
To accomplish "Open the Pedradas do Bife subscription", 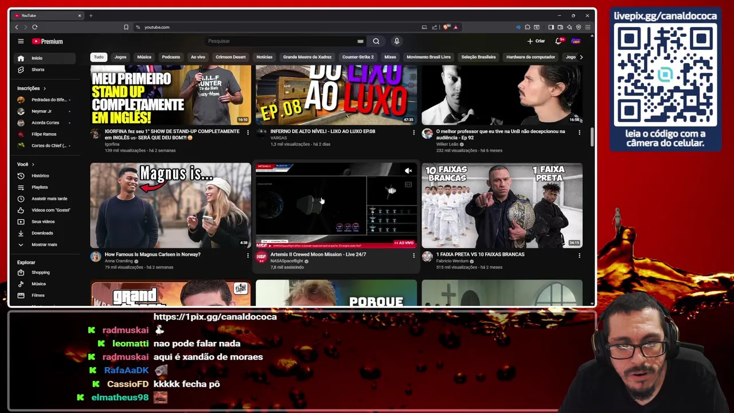I will (45, 100).
